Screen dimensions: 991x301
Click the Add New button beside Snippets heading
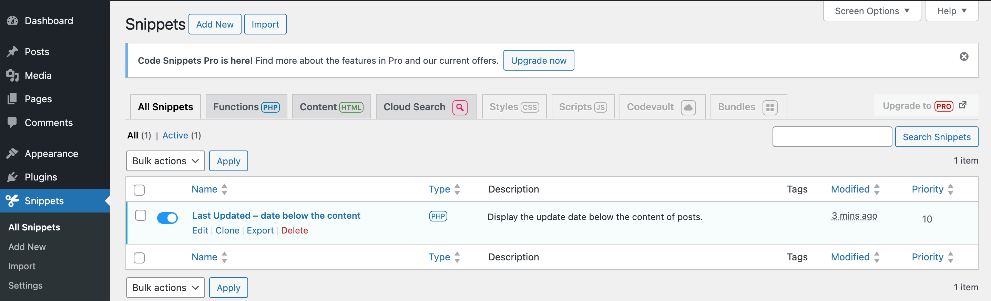click(215, 24)
